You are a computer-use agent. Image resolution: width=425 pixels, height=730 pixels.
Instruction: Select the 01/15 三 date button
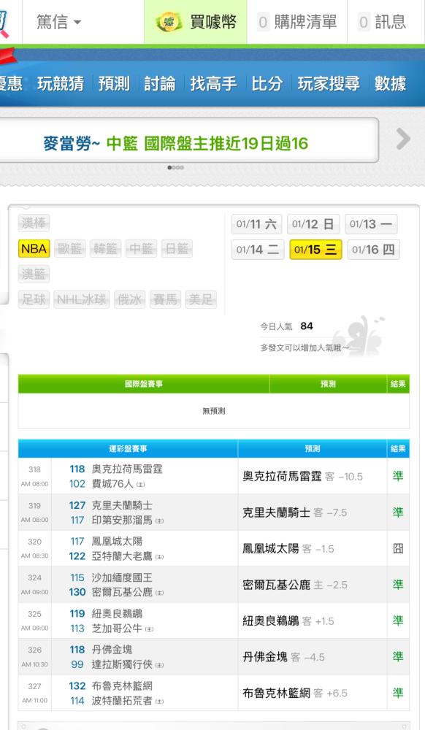(315, 250)
